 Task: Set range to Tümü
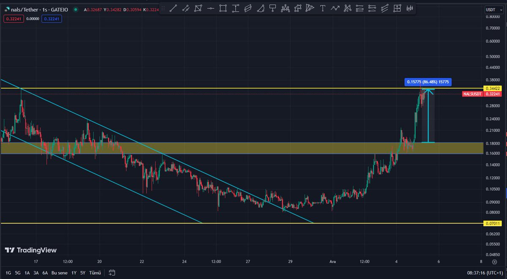tap(95, 273)
